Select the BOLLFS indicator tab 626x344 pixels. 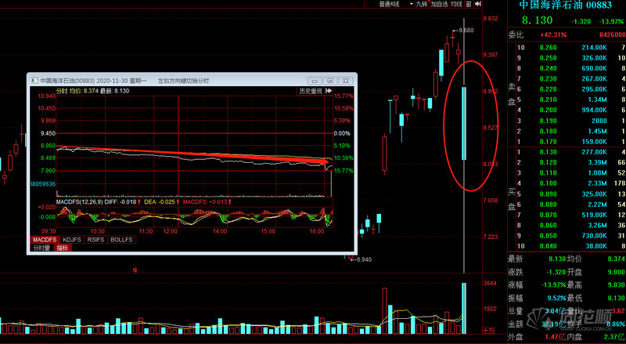121,239
